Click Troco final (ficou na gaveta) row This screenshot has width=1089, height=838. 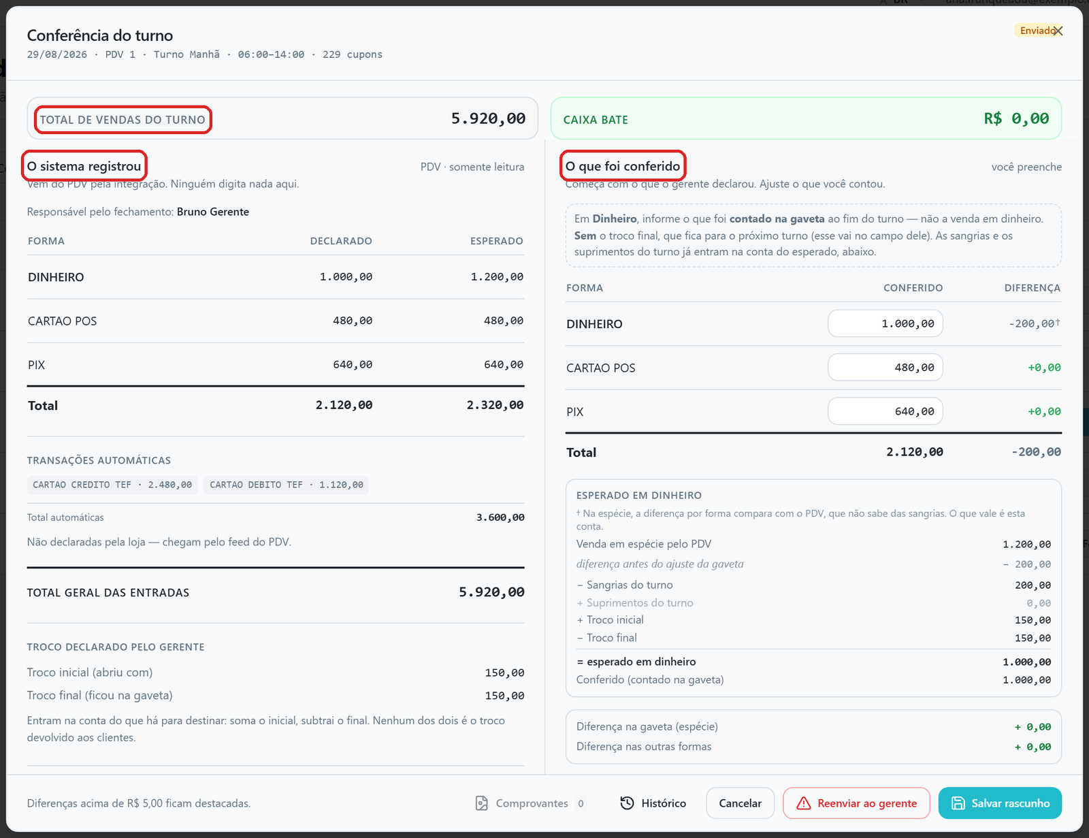point(276,696)
